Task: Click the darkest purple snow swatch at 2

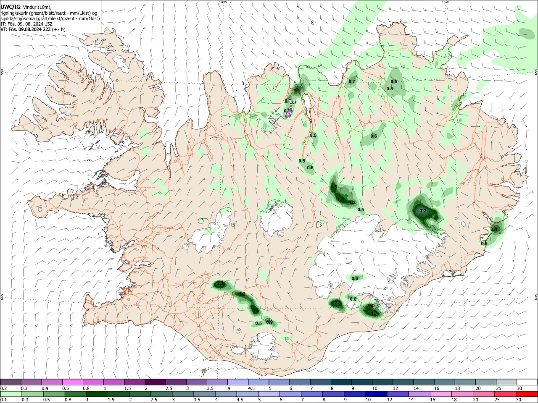Action: pyautogui.click(x=155, y=382)
